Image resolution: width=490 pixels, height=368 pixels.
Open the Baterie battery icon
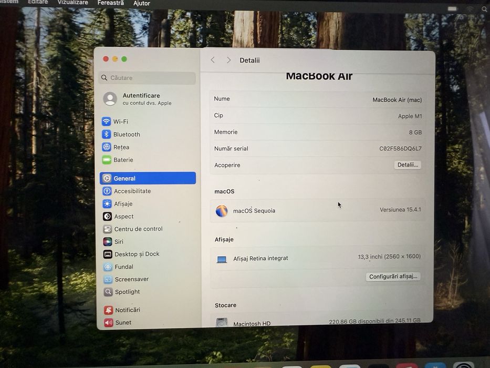[x=107, y=160]
